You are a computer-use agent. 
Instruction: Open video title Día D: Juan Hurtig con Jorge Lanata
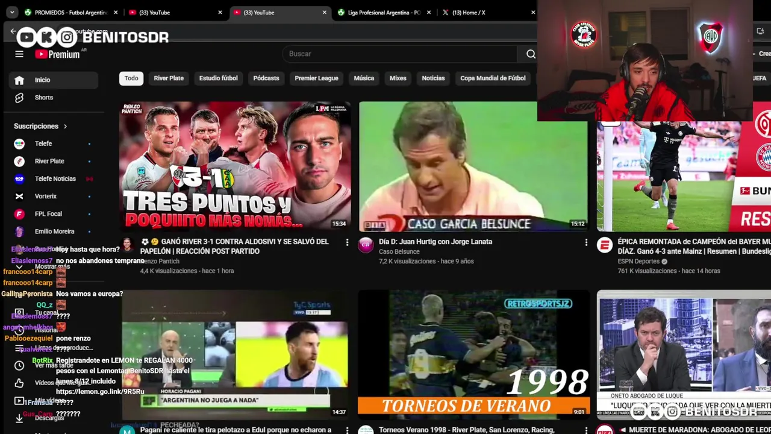[435, 242]
